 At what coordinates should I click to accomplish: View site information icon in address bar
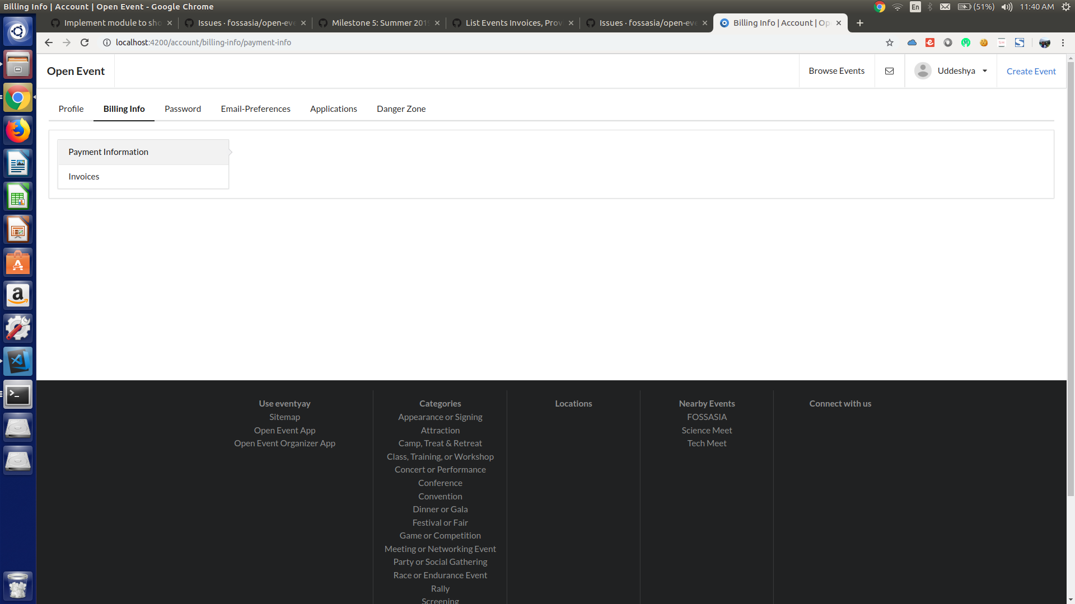(106, 43)
